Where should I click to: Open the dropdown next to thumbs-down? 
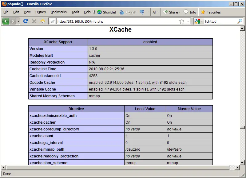click(148, 12)
